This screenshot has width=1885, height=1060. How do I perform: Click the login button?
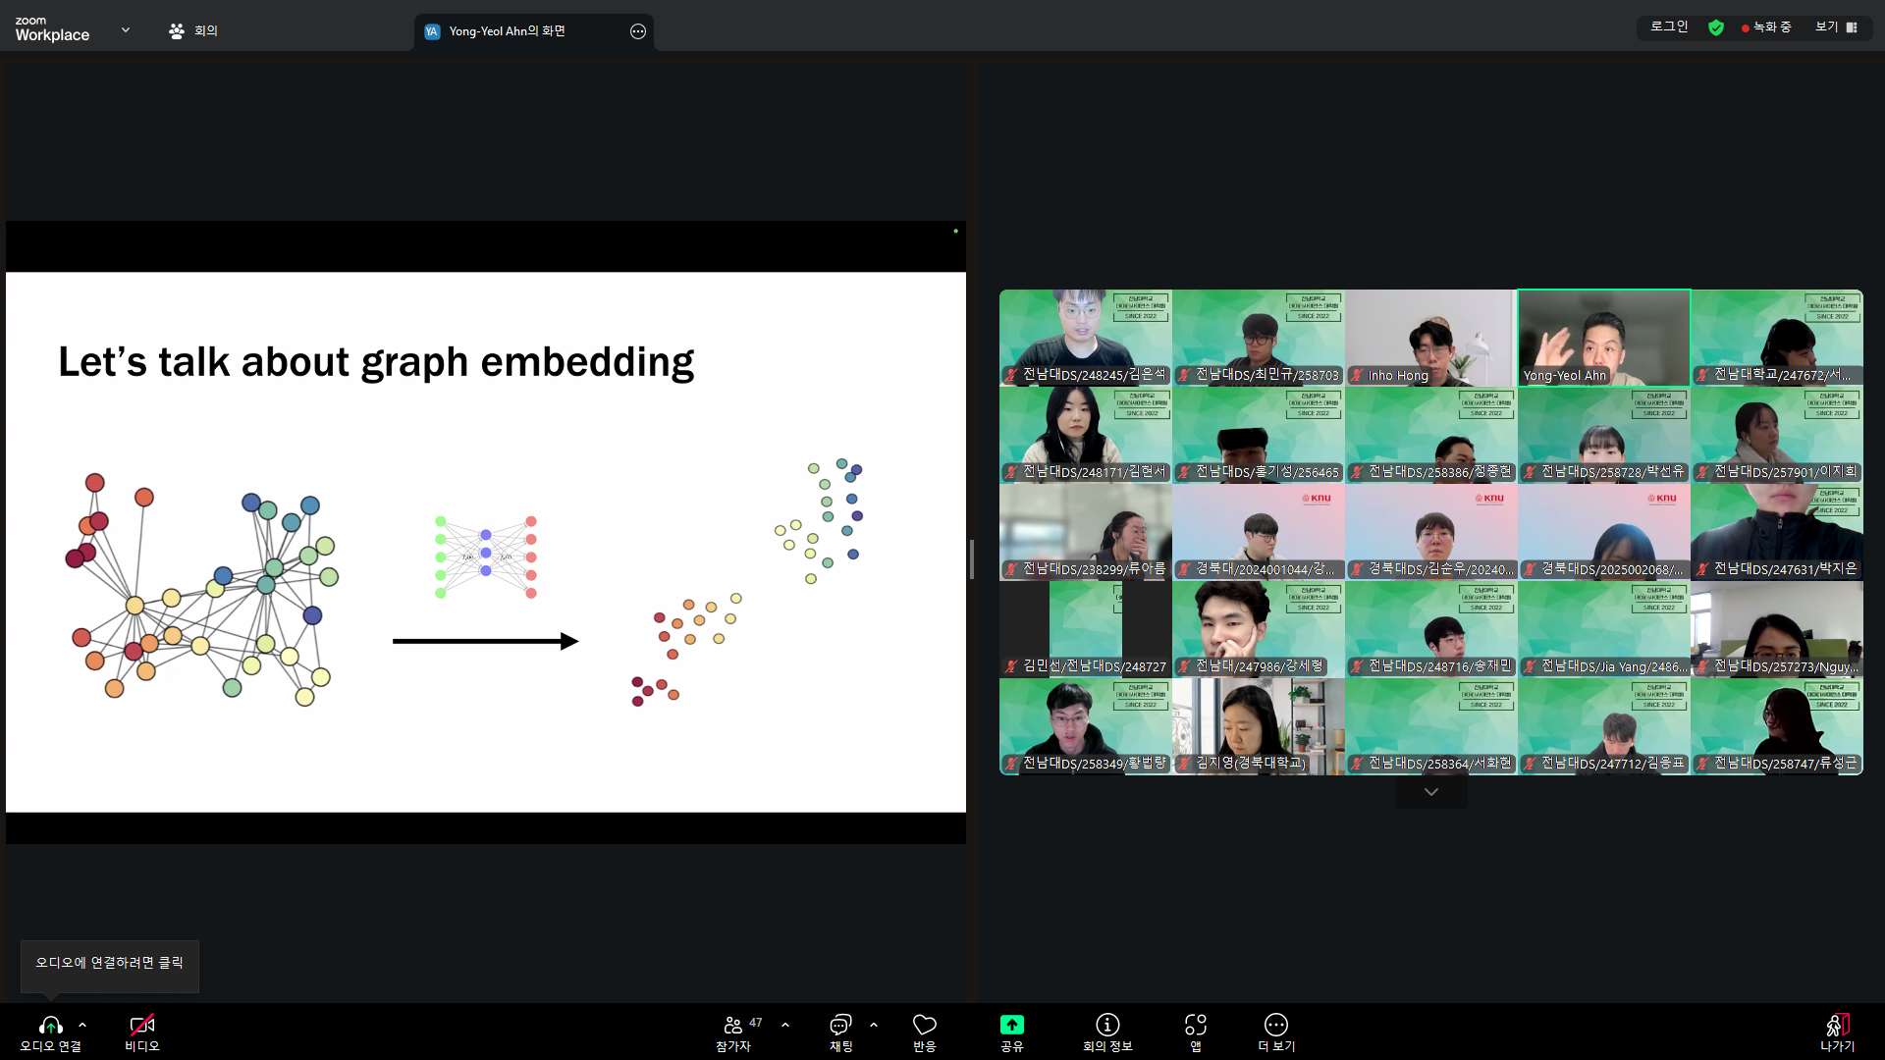click(1669, 27)
